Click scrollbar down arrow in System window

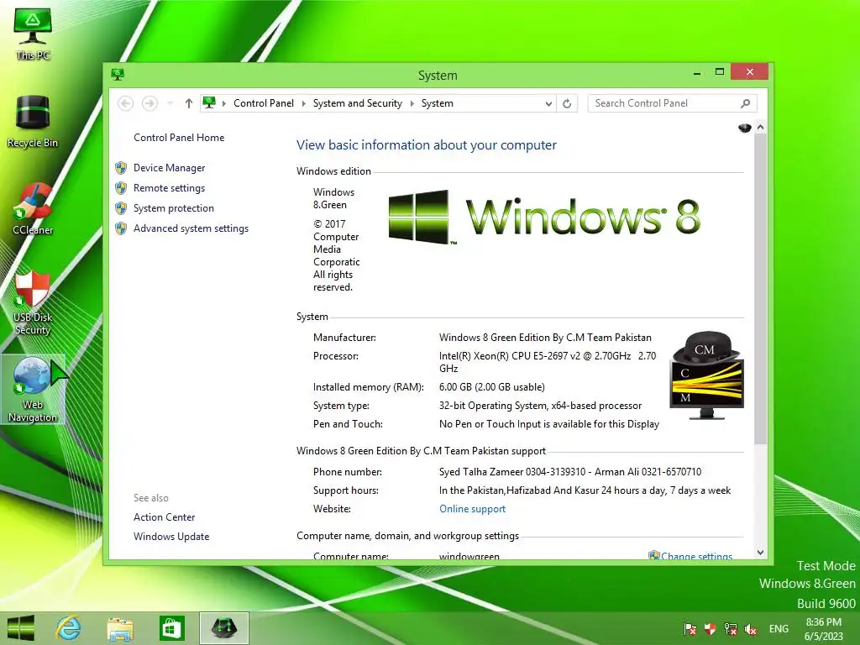click(760, 553)
